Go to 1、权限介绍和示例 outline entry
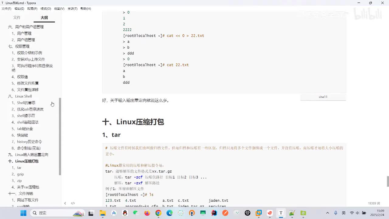Viewport: 389px width, 219px height. pos(27,53)
